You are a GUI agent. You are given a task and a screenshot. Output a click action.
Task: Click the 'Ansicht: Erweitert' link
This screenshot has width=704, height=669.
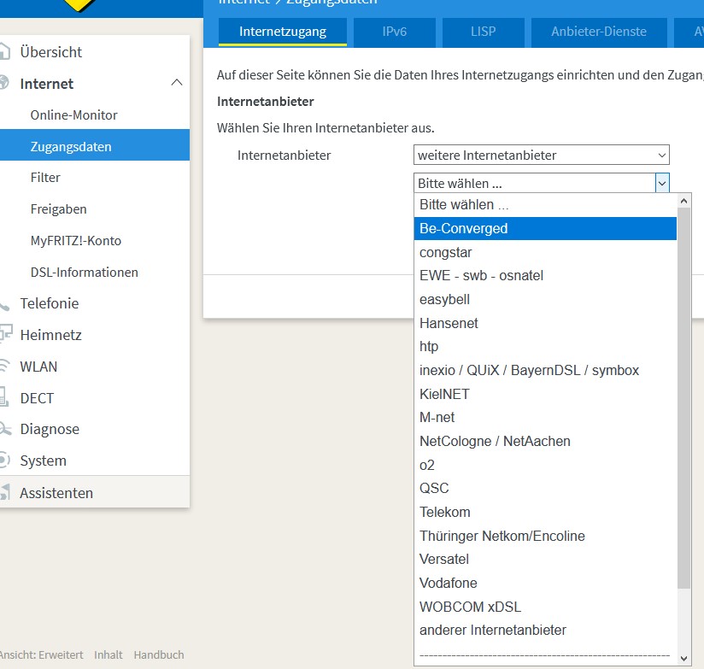pyautogui.click(x=41, y=654)
